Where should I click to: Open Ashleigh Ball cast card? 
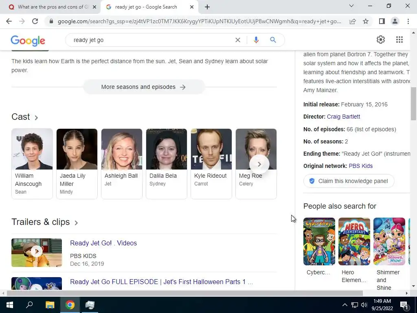[x=121, y=164]
